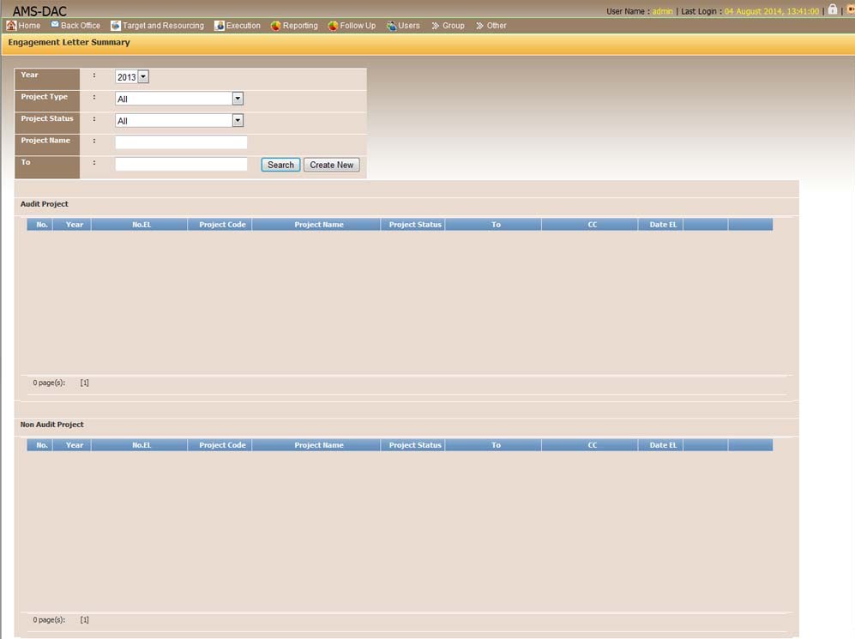Click page [1] under Non Audit Project table
Screen dimensions: 855x639
[x=85, y=619]
